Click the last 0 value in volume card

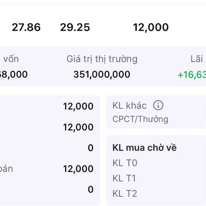90,190
